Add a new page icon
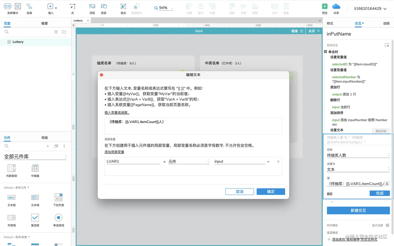 point(56,32)
